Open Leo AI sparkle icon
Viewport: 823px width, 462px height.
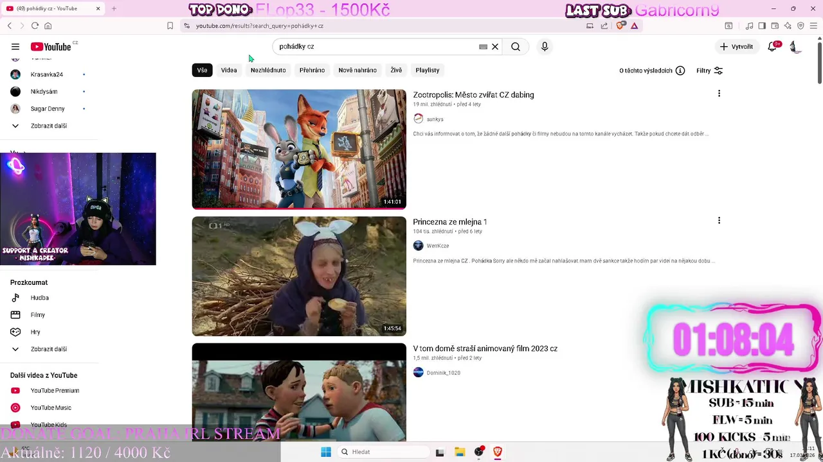[788, 26]
